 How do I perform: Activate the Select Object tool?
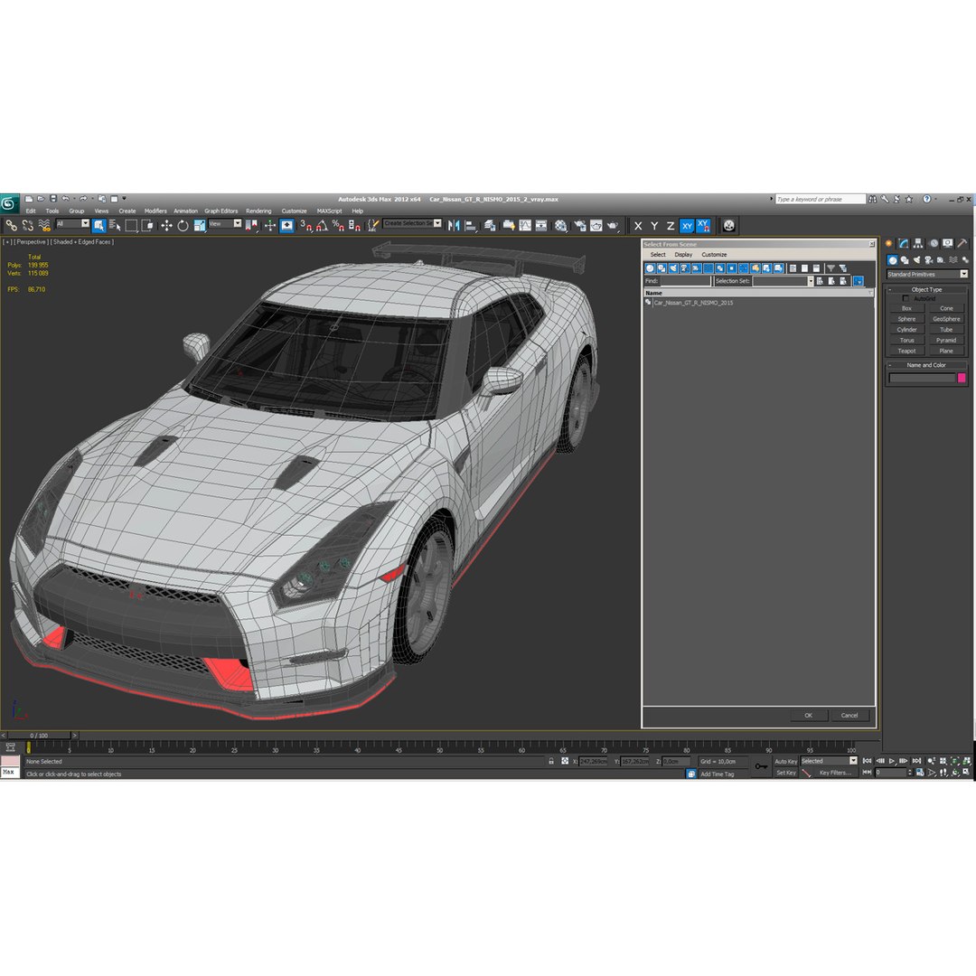pyautogui.click(x=99, y=226)
